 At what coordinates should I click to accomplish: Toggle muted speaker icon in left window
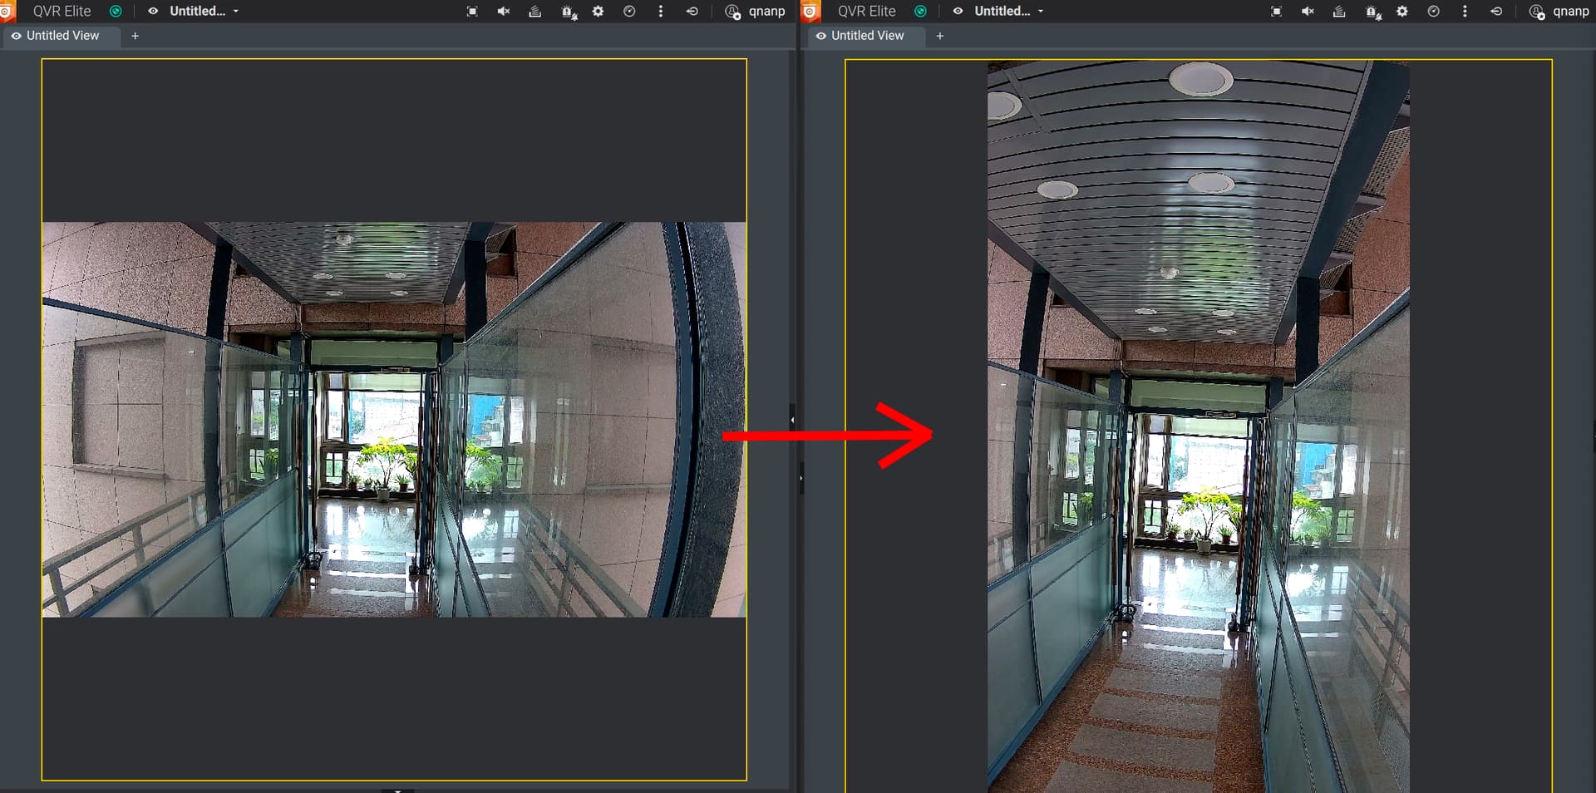[503, 12]
